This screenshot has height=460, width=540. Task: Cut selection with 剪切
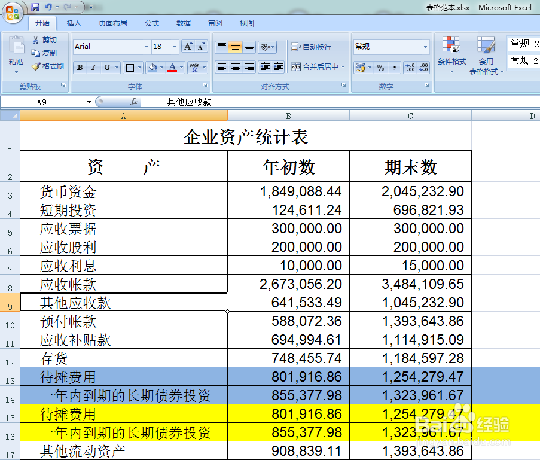45,40
